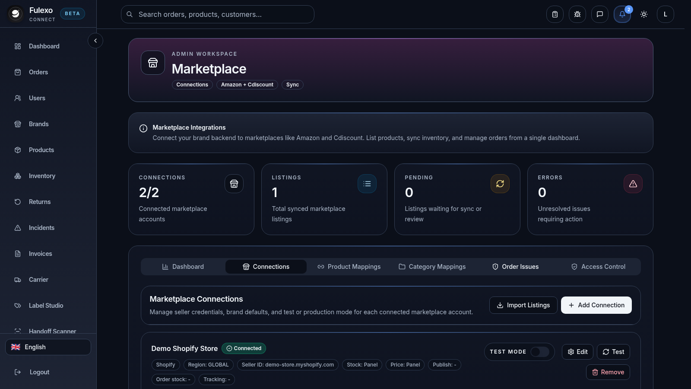Select the Order Issues tab
This screenshot has height=389, width=691.
(x=516, y=267)
